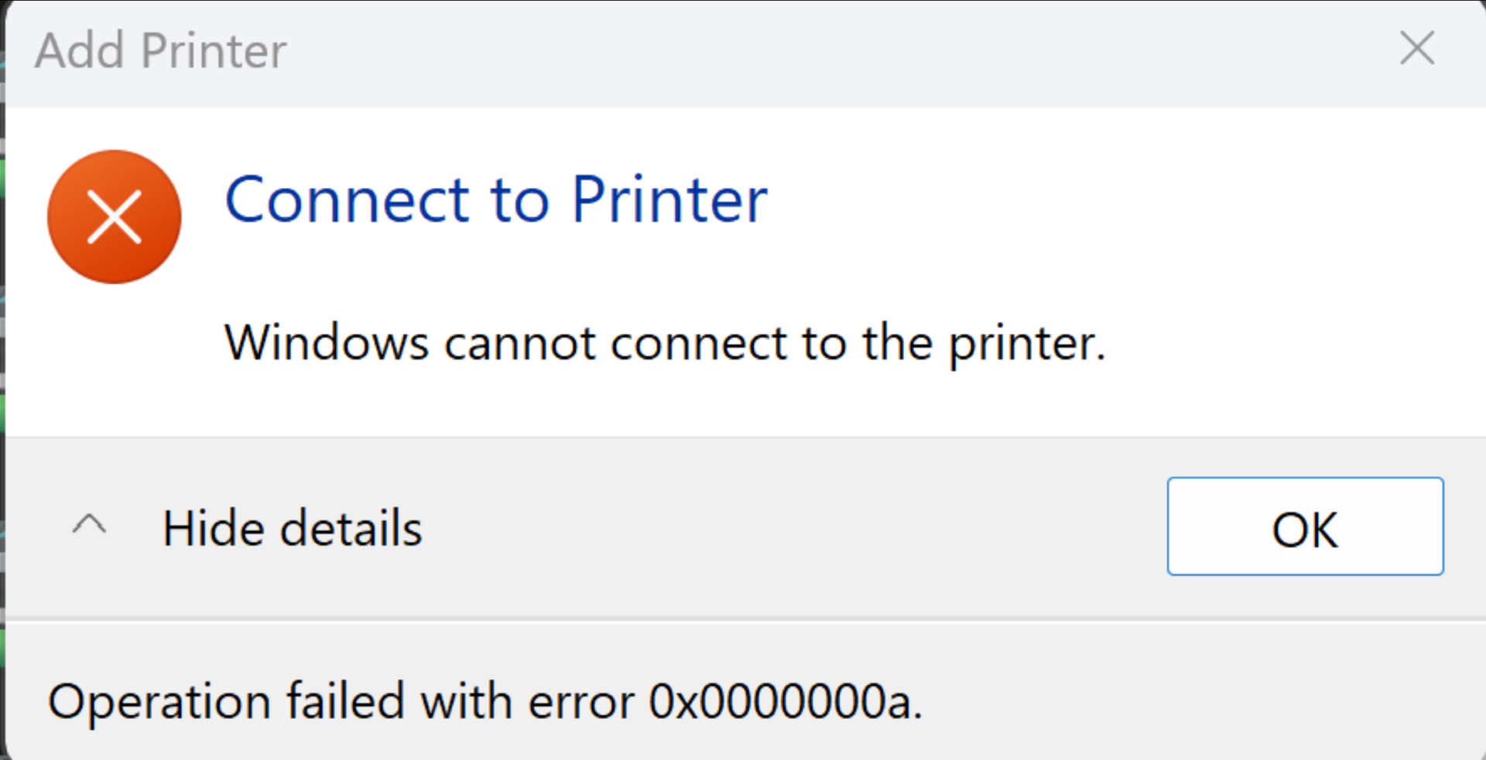Click the white X inside the error circle
The width and height of the screenshot is (1486, 760).
[x=115, y=217]
